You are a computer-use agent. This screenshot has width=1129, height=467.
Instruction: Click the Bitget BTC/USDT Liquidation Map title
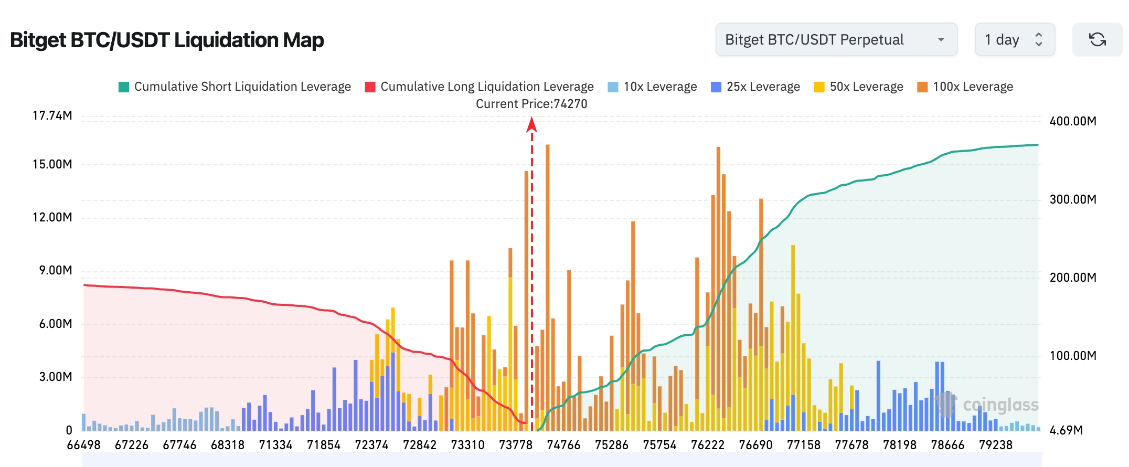(x=167, y=40)
